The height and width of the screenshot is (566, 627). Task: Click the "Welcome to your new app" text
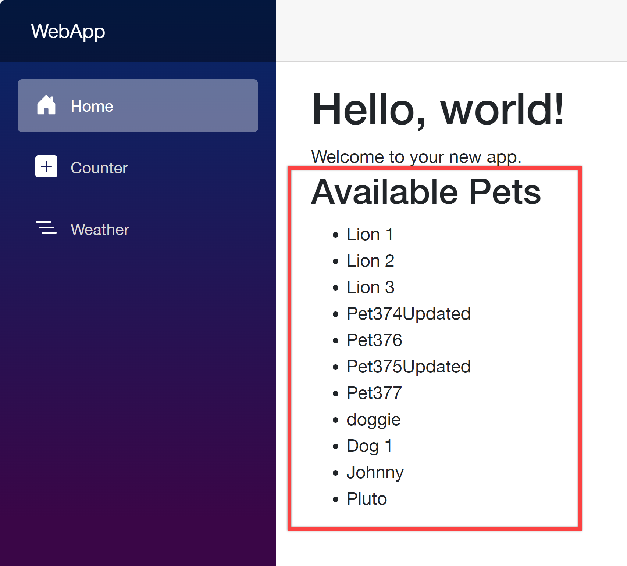[416, 157]
